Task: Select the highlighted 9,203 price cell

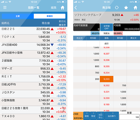Action: tap(107, 79)
